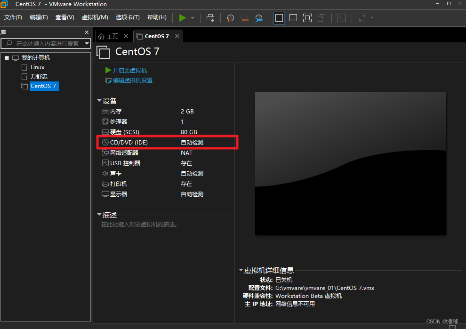
Task: Select the 硬盘 (SCSI) row label
Action: 125,132
